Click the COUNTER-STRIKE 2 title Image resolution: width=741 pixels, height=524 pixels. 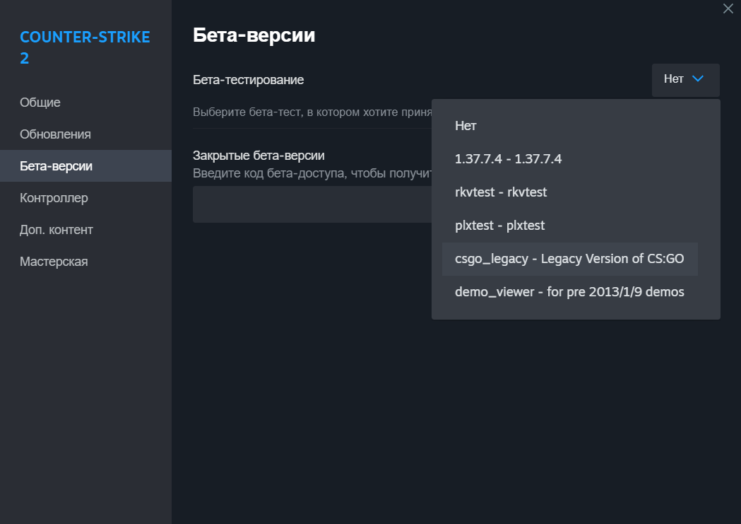(85, 47)
